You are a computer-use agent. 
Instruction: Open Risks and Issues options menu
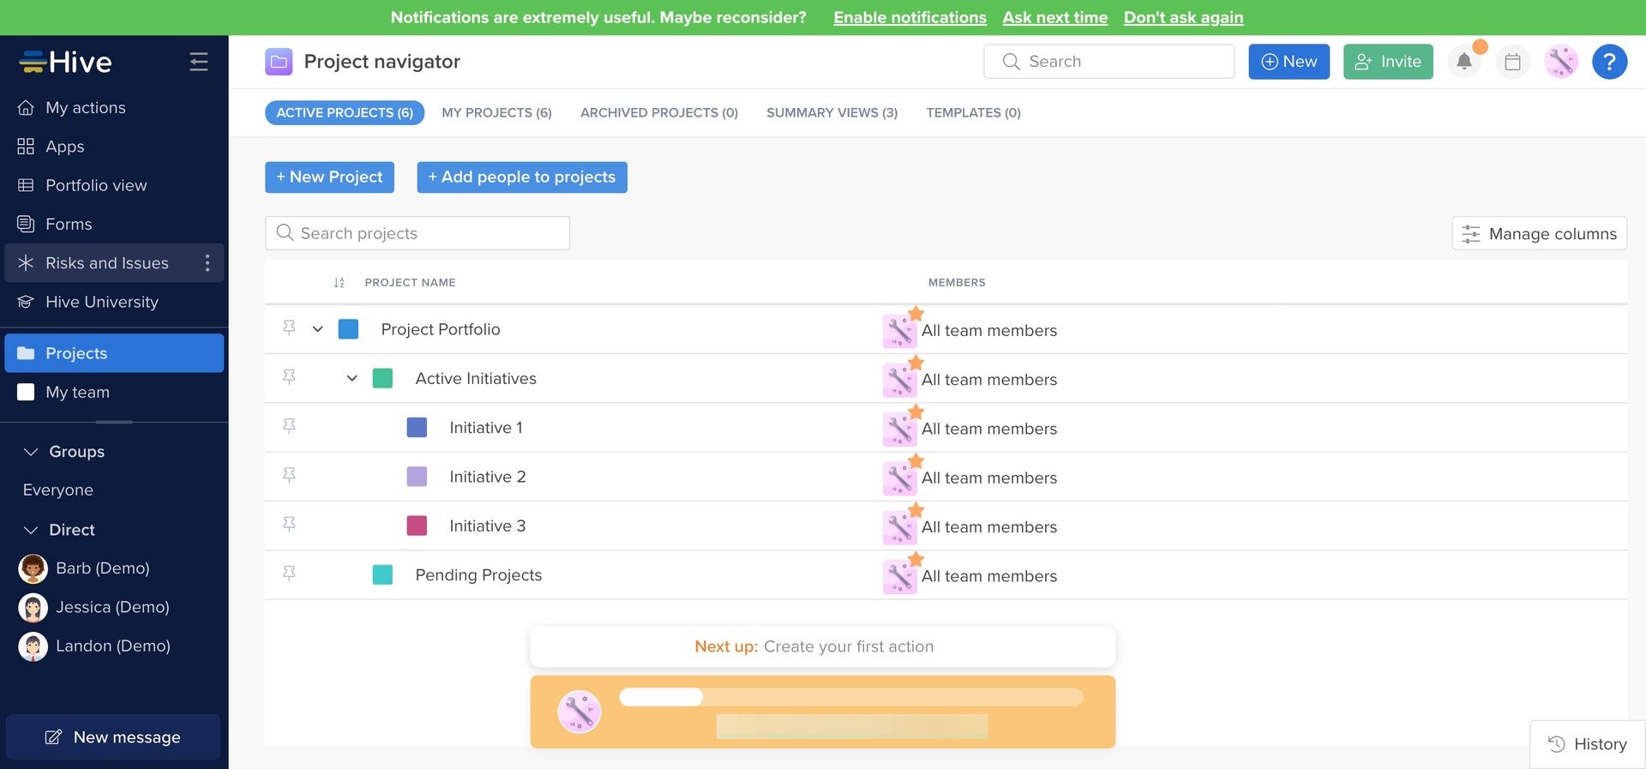click(207, 263)
